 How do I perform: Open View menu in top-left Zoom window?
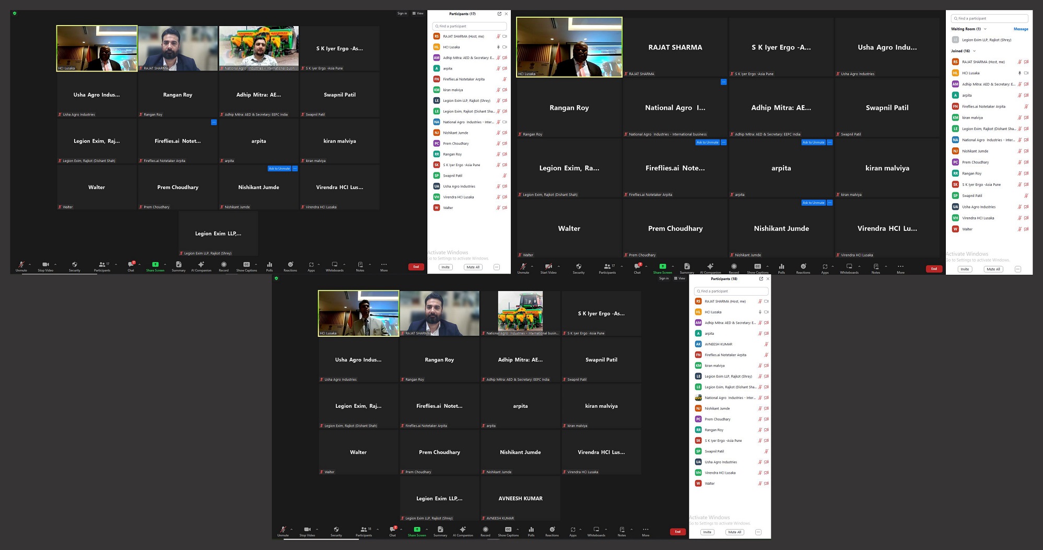[x=418, y=14]
